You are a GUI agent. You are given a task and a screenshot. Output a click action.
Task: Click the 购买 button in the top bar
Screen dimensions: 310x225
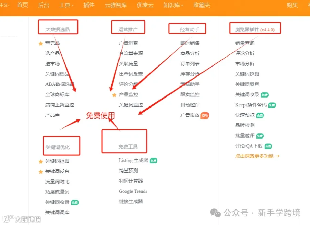292,5
